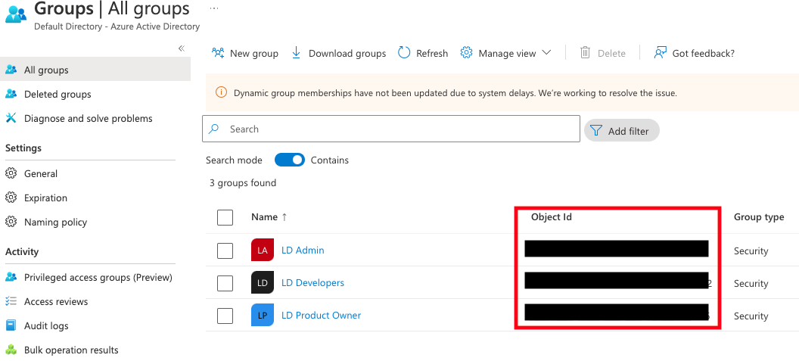Open Audit logs from the sidebar

46,325
